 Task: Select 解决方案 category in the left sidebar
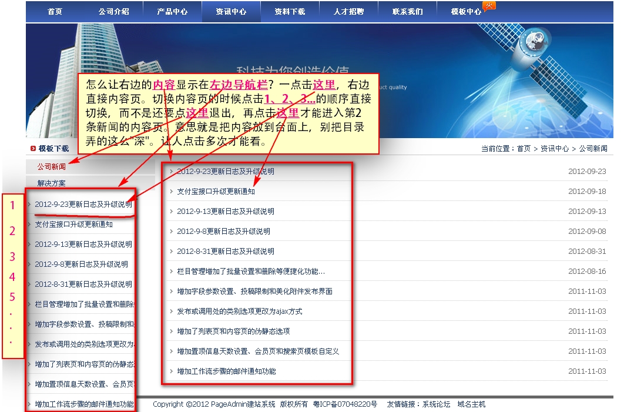tap(52, 183)
